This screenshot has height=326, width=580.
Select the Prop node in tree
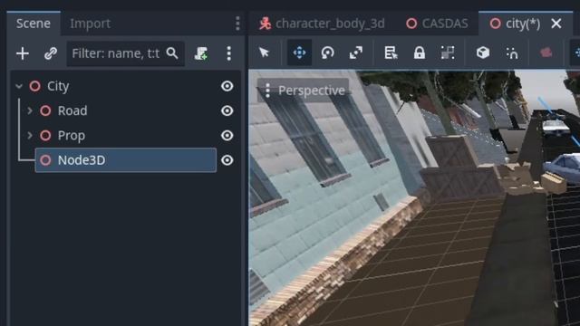(72, 136)
